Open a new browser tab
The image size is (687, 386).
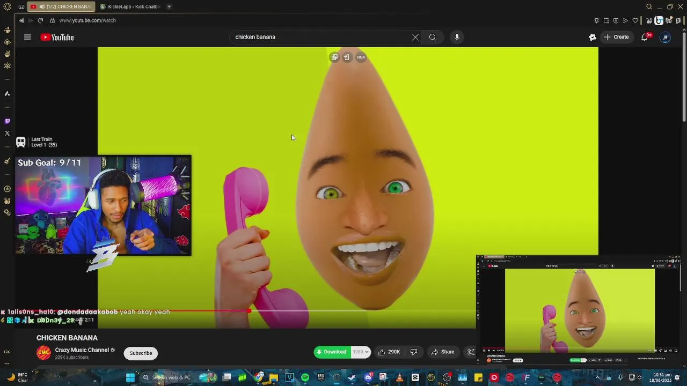point(169,6)
